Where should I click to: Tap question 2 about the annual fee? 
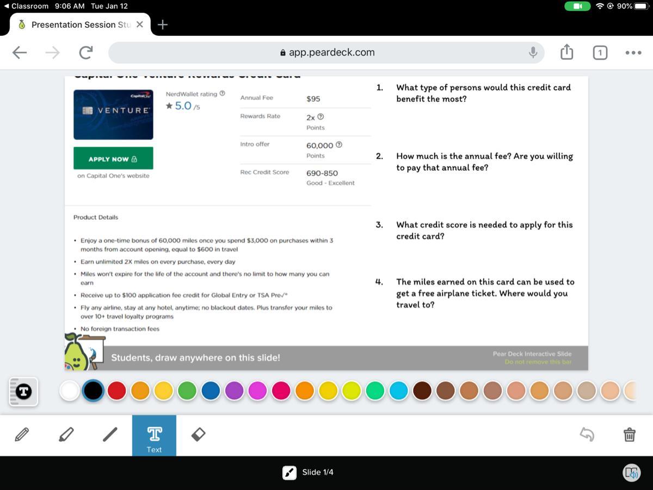(485, 162)
